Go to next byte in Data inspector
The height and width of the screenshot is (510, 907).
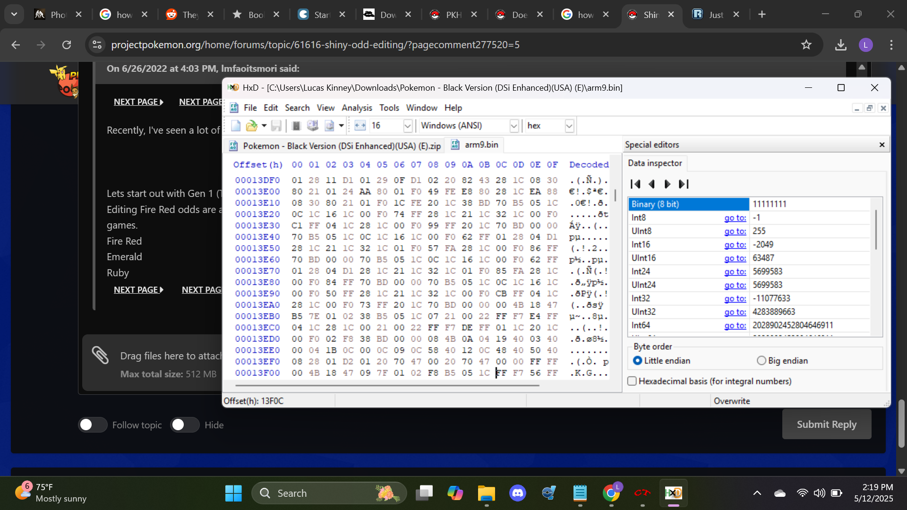tap(667, 184)
